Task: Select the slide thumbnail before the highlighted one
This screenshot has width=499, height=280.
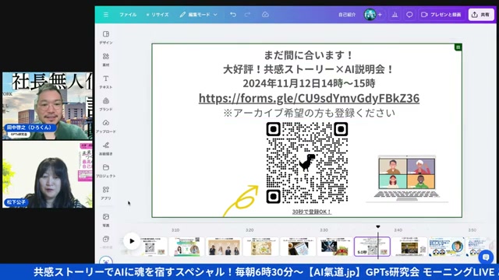Action: click(x=334, y=247)
